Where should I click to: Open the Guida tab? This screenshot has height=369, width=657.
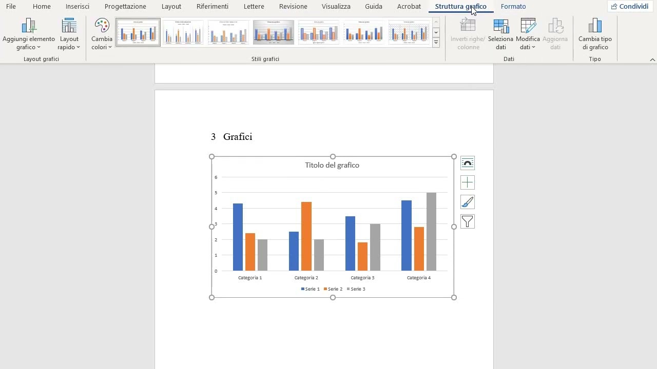pos(374,7)
